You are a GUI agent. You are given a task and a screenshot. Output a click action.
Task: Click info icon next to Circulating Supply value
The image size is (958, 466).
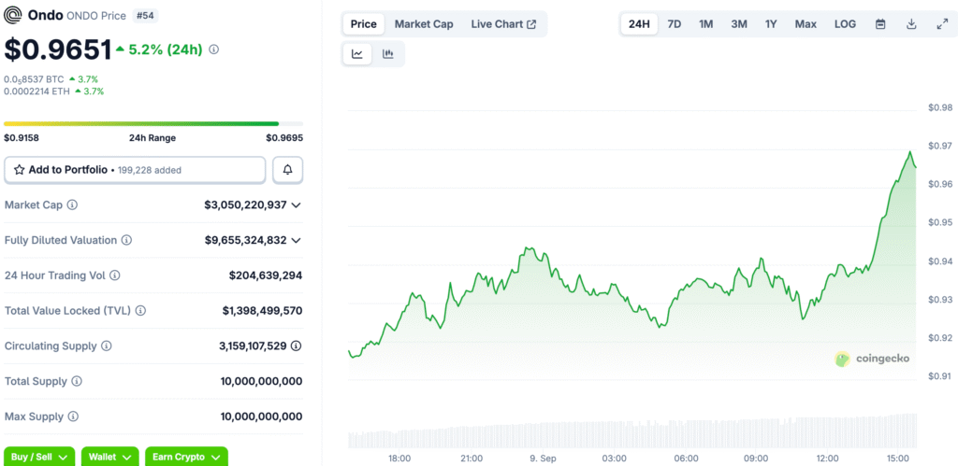[296, 346]
